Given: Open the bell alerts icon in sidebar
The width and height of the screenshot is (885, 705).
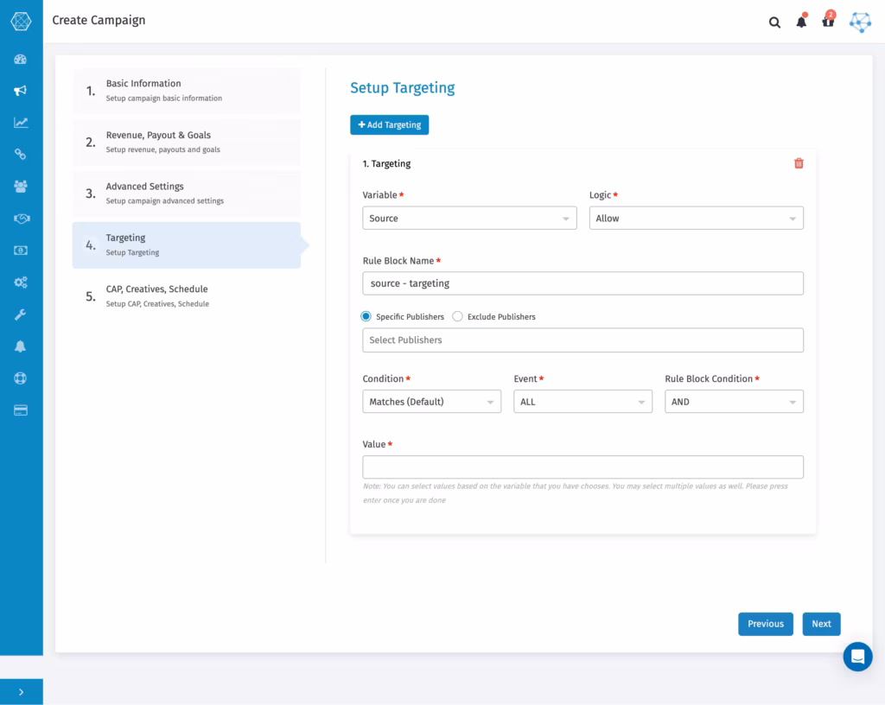Looking at the screenshot, I should pyautogui.click(x=21, y=346).
